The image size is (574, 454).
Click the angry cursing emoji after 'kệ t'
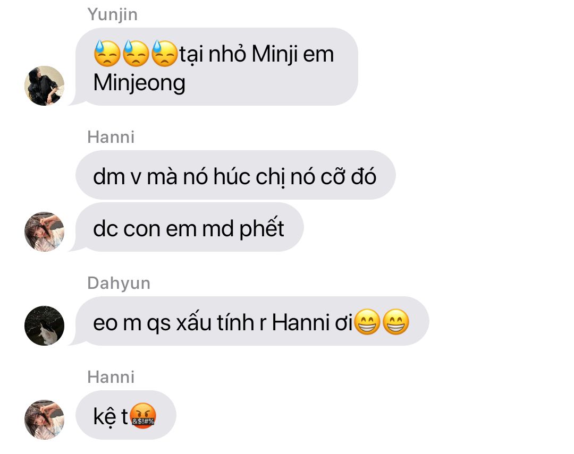pos(143,416)
